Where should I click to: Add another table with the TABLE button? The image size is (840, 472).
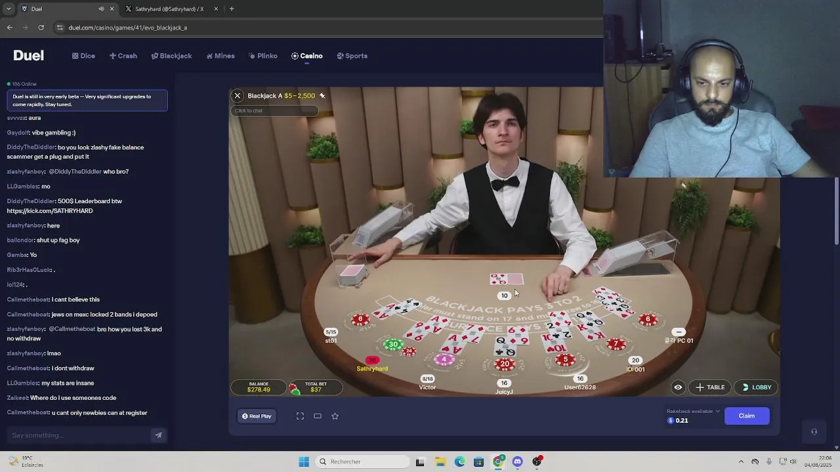click(x=710, y=387)
